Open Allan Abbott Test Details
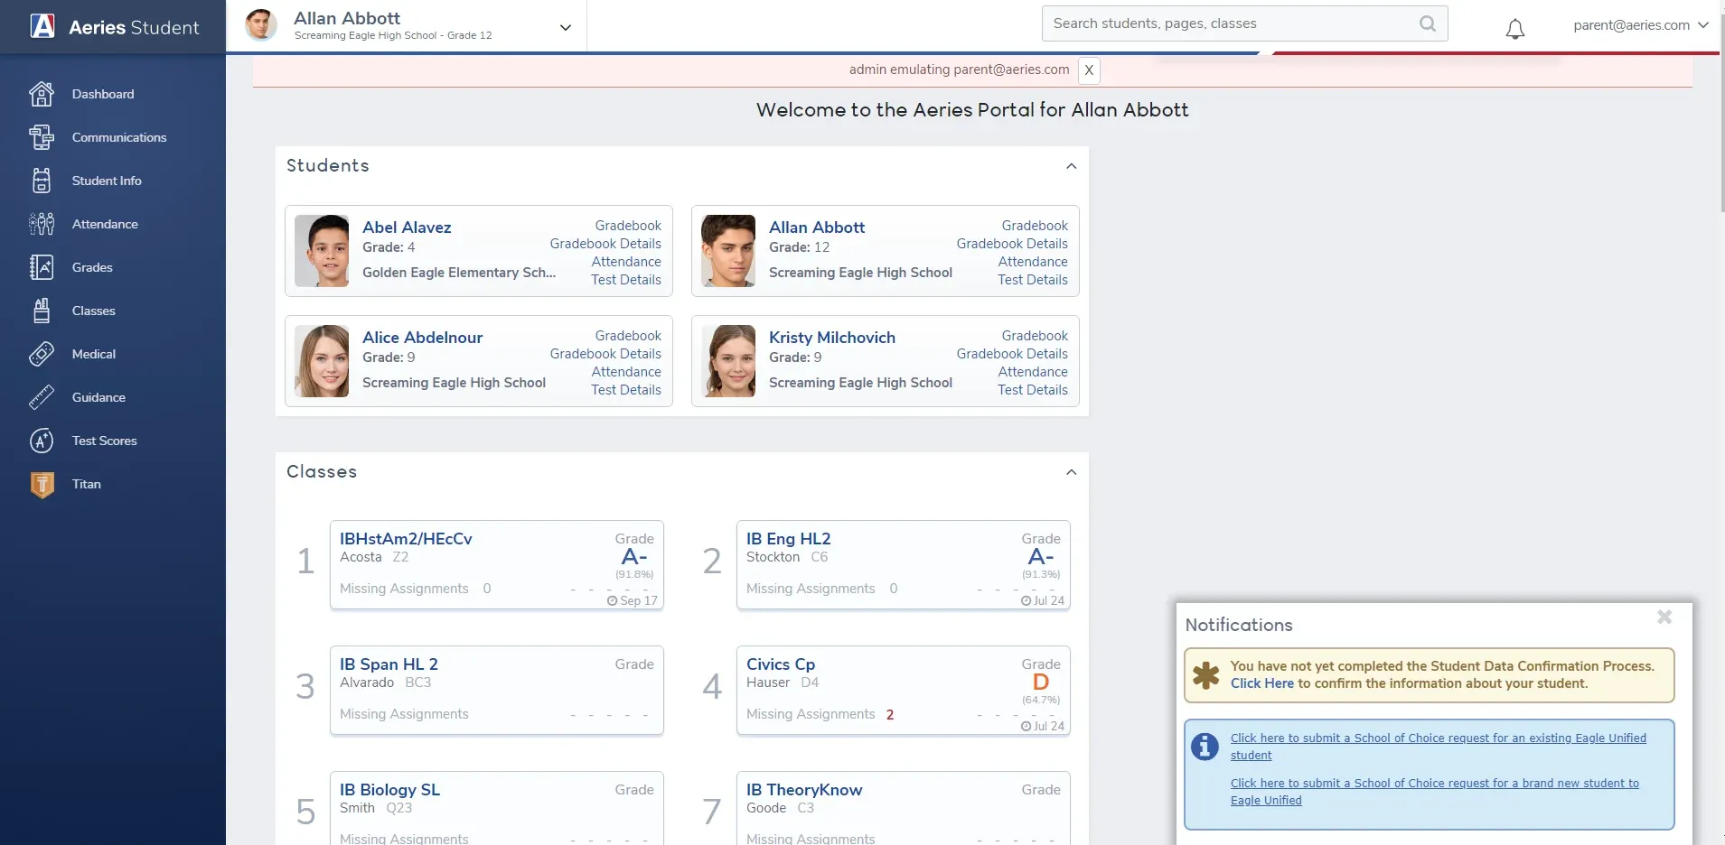The image size is (1725, 845). tap(1033, 280)
